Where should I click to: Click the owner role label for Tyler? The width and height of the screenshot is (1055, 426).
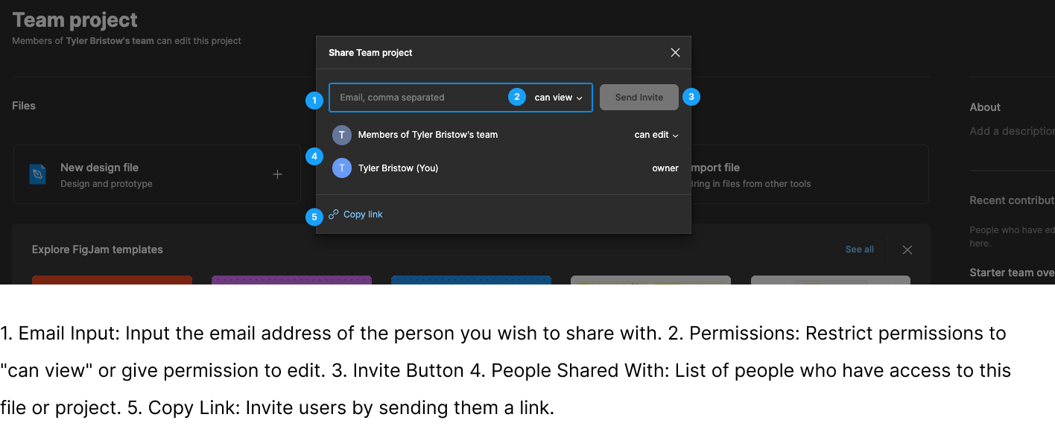click(665, 168)
